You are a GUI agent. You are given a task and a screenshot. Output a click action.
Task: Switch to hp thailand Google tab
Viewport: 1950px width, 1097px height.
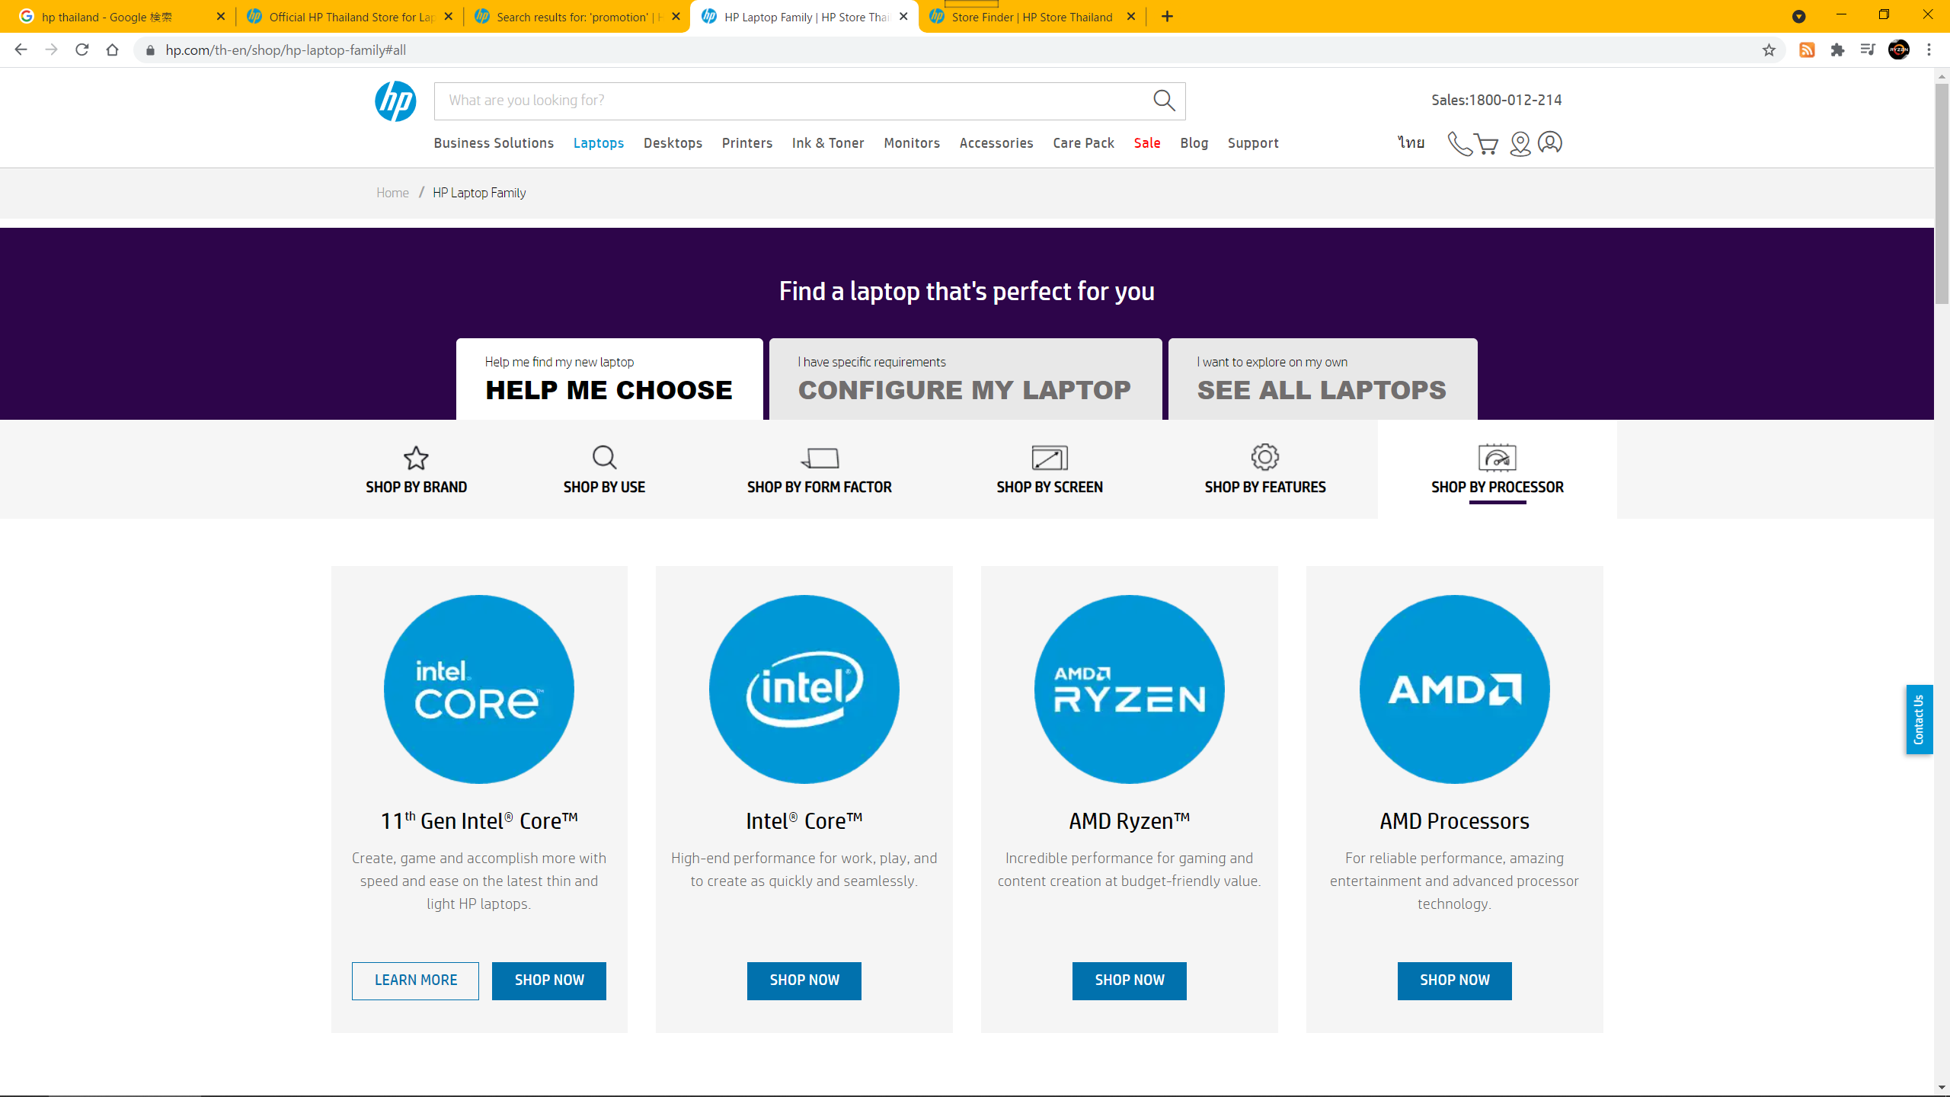tap(122, 17)
